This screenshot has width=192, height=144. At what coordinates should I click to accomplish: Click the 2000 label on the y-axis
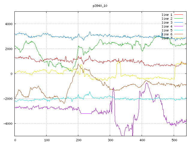point(9,49)
